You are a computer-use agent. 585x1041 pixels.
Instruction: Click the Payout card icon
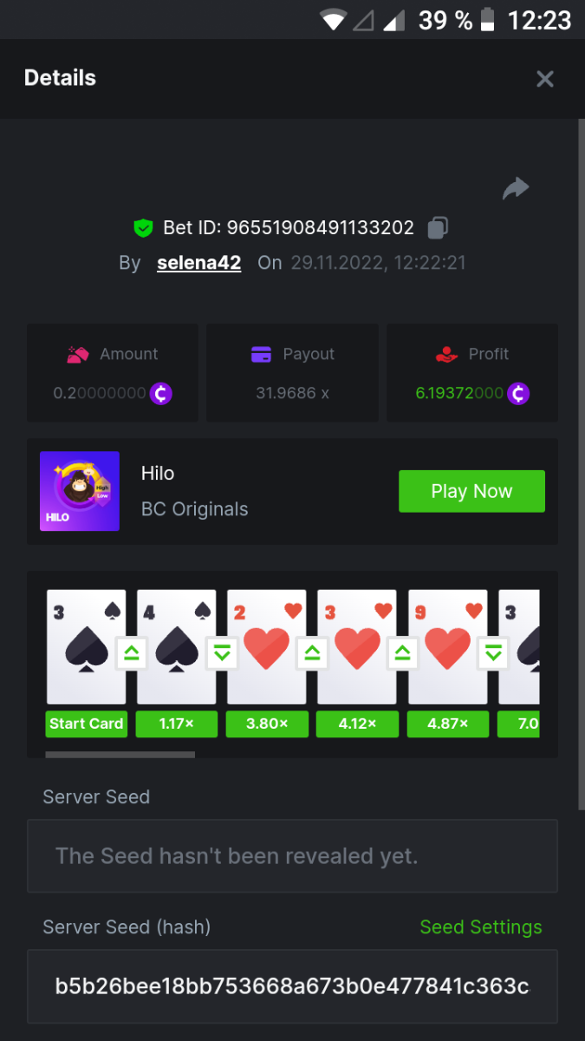point(261,354)
